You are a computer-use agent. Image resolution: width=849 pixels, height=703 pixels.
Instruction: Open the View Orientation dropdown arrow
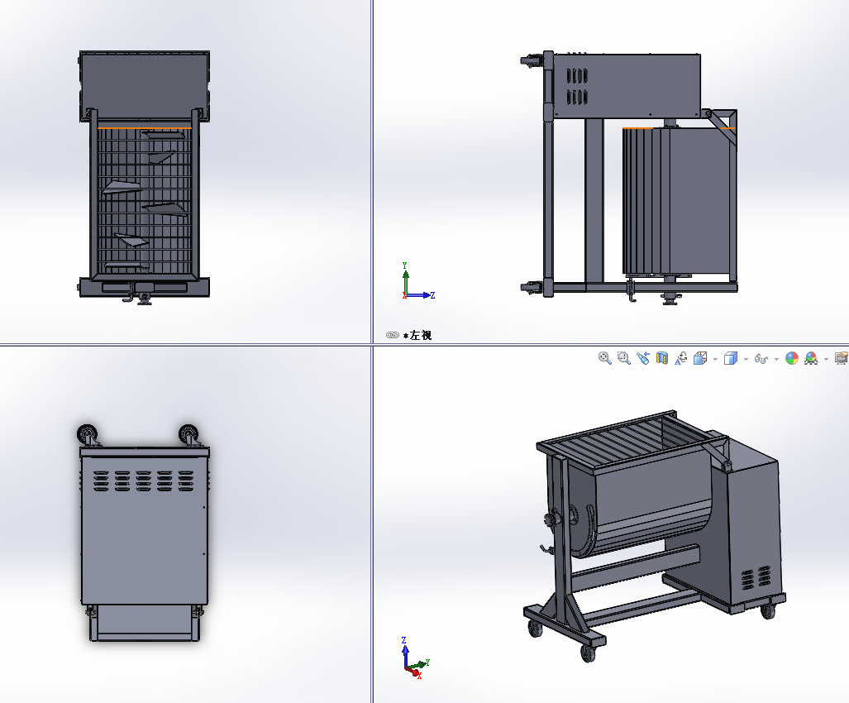tap(715, 359)
